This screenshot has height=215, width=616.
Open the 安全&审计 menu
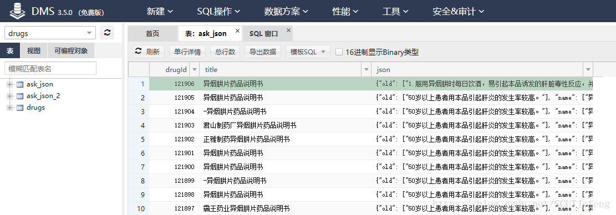458,12
